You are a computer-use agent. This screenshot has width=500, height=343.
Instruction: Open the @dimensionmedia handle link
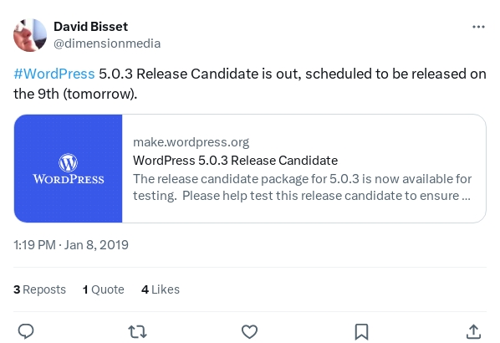click(107, 44)
